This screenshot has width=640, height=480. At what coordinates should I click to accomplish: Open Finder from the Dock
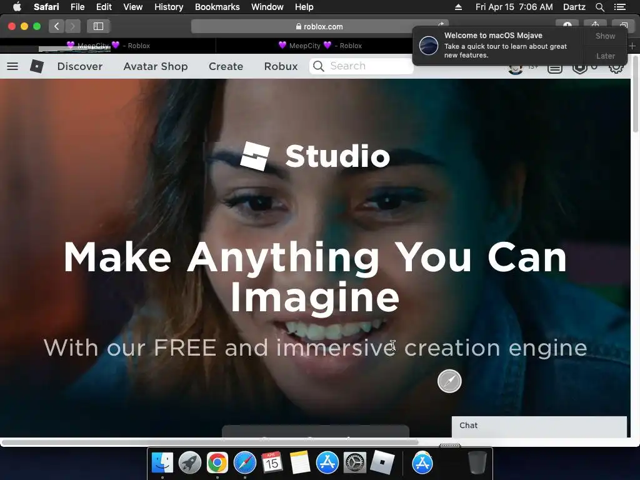point(162,463)
